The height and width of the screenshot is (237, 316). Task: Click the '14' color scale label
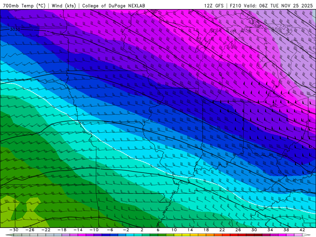190,230
